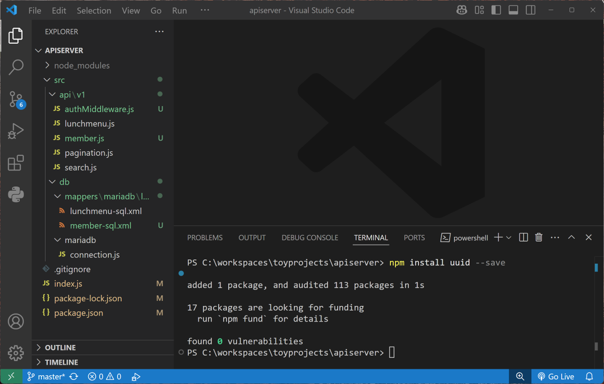604x384 pixels.
Task: Open lunchmenu.js file
Action: (x=103, y=124)
